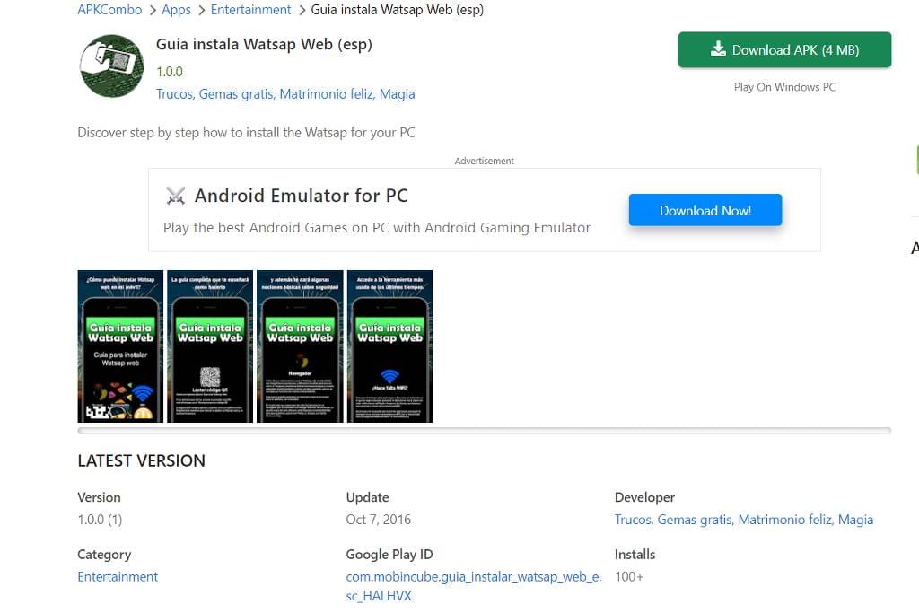The image size is (919, 613).
Task: Click the app title heading text
Action: (264, 44)
